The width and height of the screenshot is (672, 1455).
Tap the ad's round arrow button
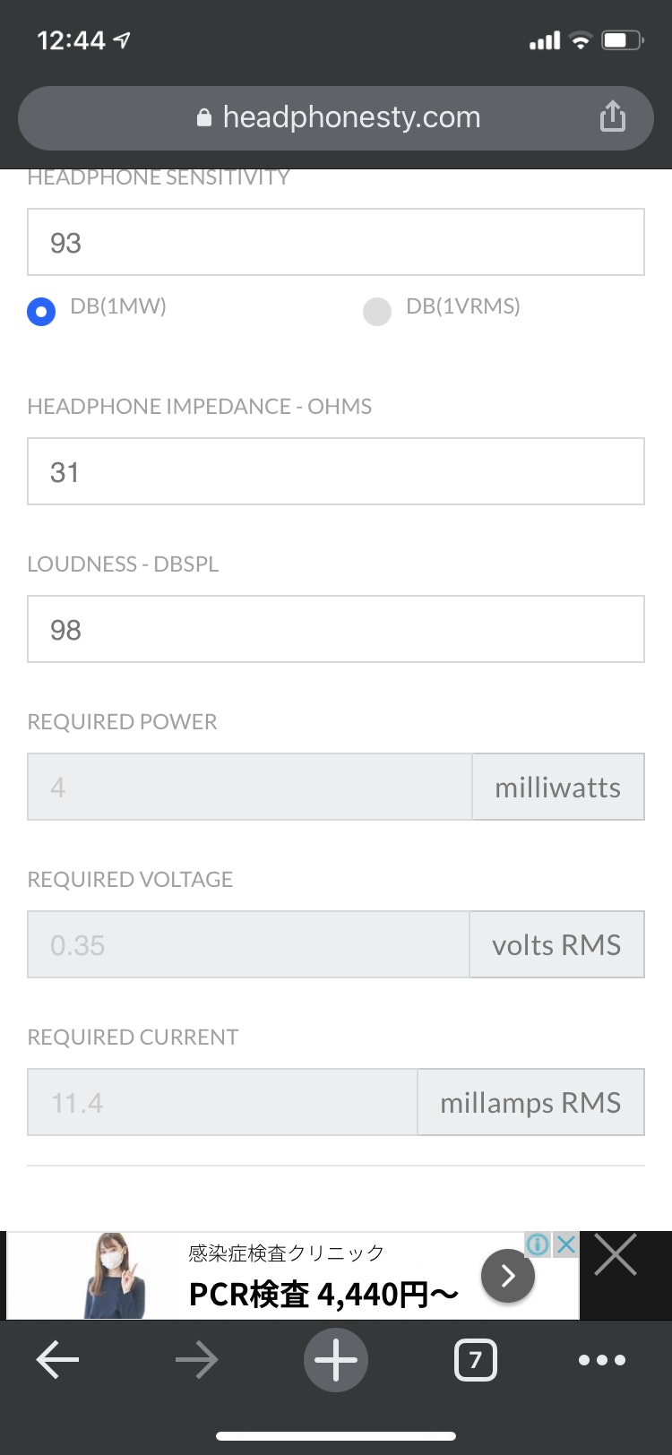click(508, 1275)
